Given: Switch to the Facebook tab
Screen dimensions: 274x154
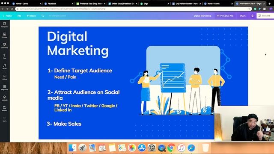Looking at the screenshot, I should (x=59, y=3).
